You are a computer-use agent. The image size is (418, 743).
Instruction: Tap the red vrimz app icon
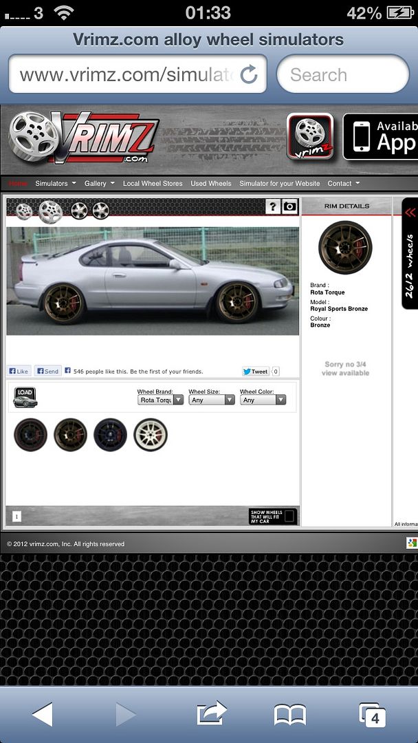tap(309, 136)
